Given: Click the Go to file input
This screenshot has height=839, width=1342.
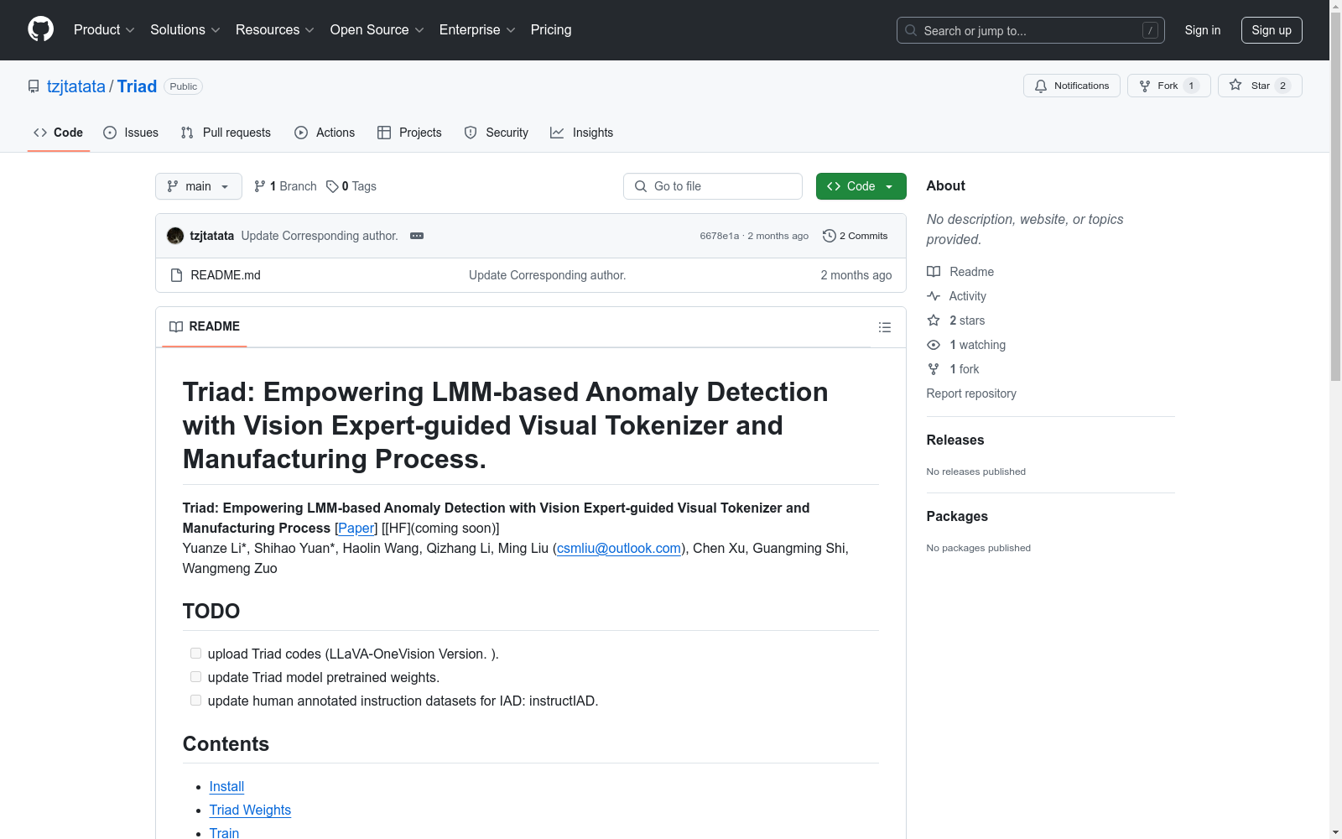Looking at the screenshot, I should 713,186.
